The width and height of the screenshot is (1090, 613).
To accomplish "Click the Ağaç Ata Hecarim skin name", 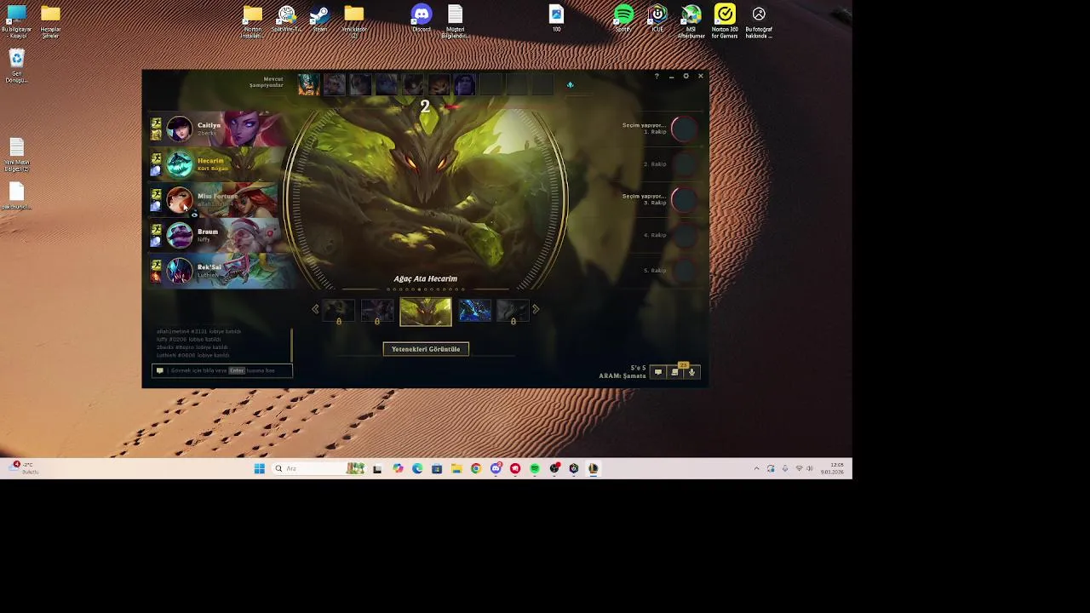I will [425, 278].
